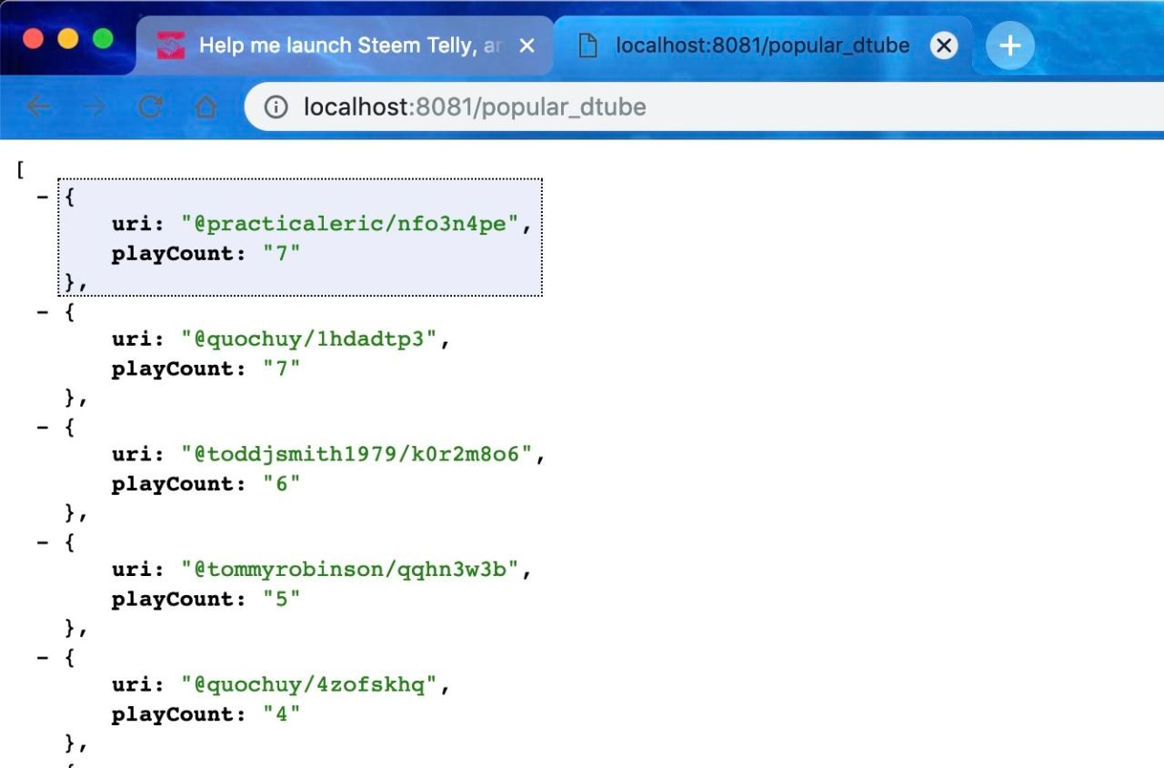Collapse the @quochuy/1hdadtp3 JSON object
Viewport: 1164px width, 768px height.
point(42,311)
